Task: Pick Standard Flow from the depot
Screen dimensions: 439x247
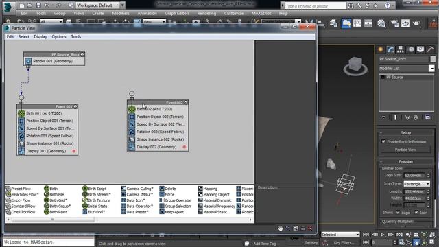Action: point(21,206)
